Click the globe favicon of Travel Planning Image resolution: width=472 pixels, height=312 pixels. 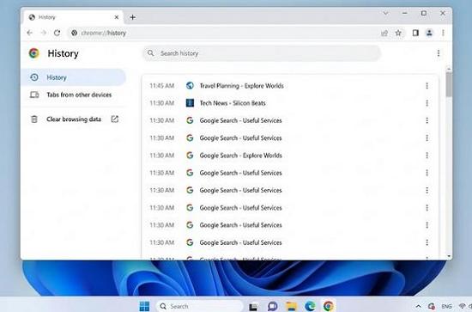(x=190, y=86)
